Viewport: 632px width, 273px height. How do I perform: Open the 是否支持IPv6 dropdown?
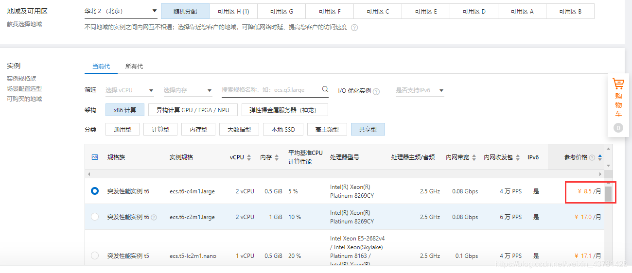click(x=420, y=90)
